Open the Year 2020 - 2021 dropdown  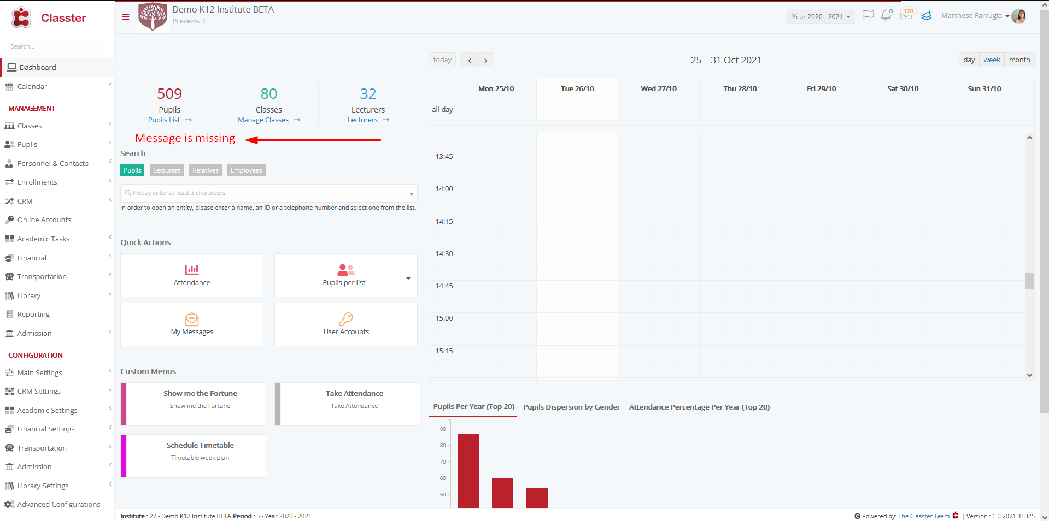tap(821, 17)
